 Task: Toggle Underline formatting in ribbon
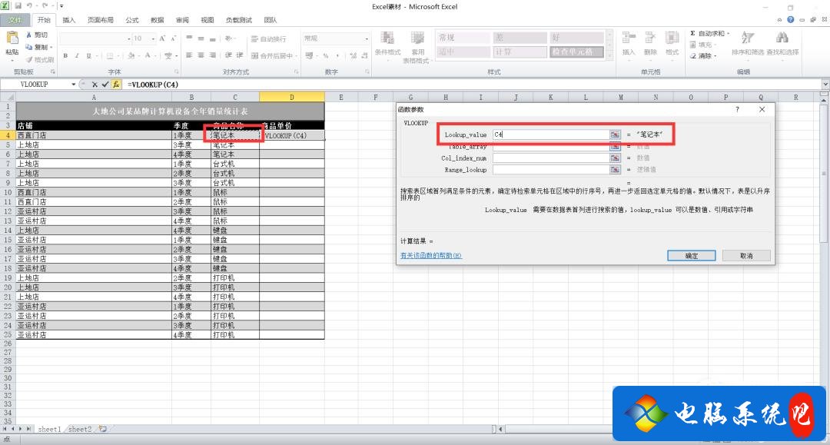pyautogui.click(x=88, y=55)
